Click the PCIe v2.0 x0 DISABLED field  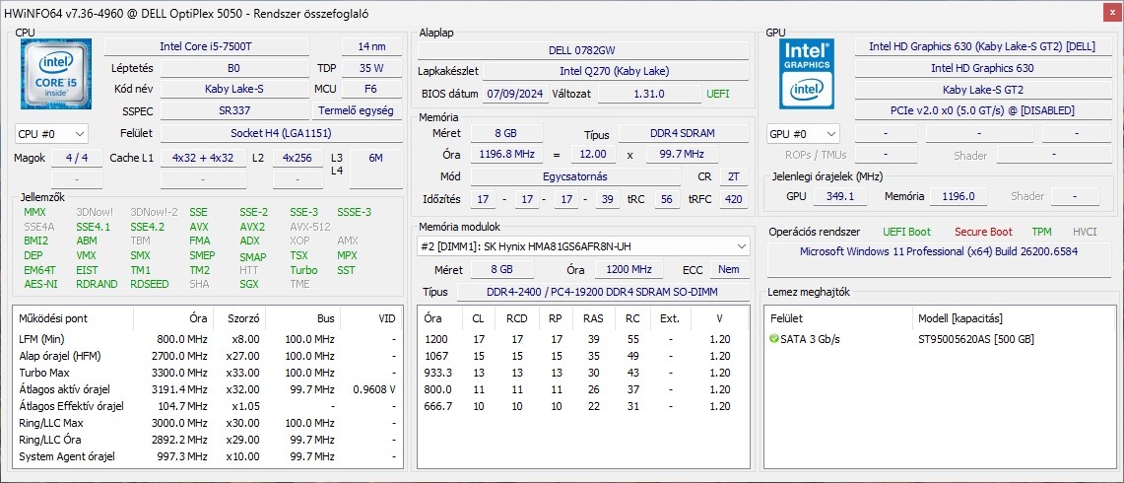coord(981,111)
